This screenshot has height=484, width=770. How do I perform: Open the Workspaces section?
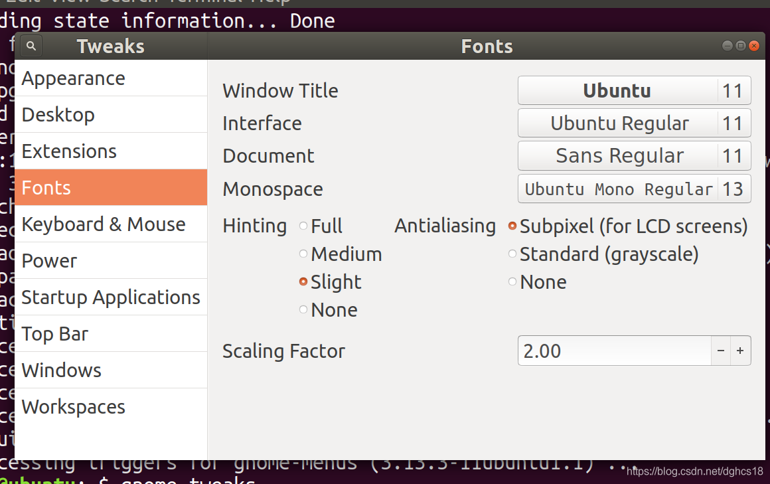(x=111, y=407)
